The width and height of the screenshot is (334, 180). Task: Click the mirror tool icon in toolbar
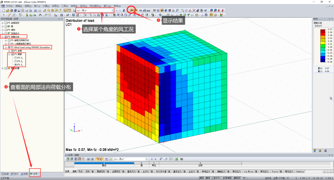190,11
